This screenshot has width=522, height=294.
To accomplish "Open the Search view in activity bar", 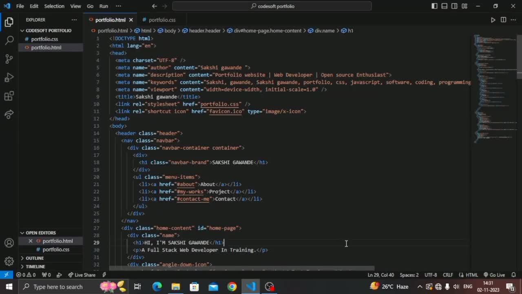I will [x=9, y=40].
